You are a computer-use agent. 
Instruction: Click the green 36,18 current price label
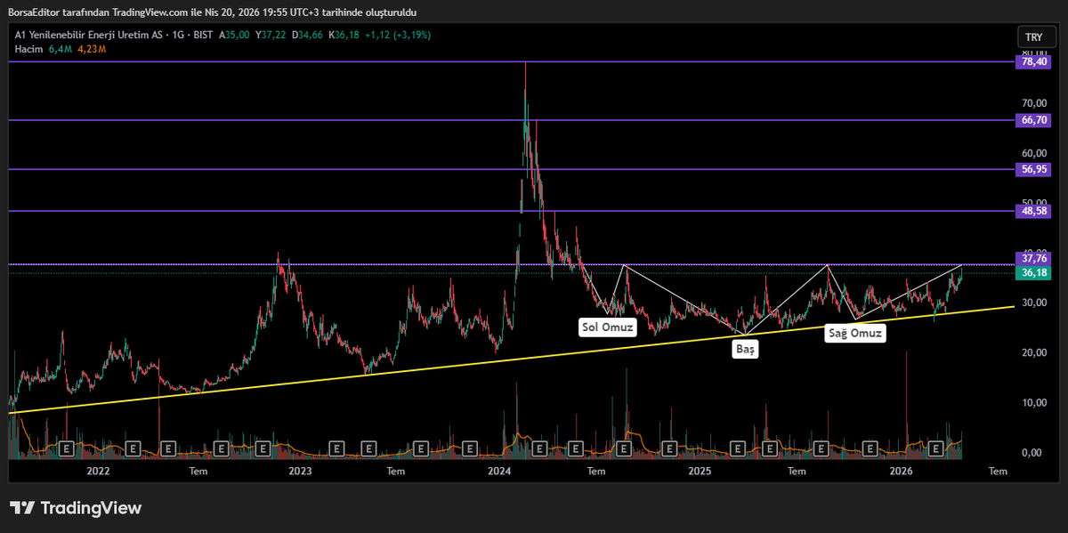tap(1033, 273)
